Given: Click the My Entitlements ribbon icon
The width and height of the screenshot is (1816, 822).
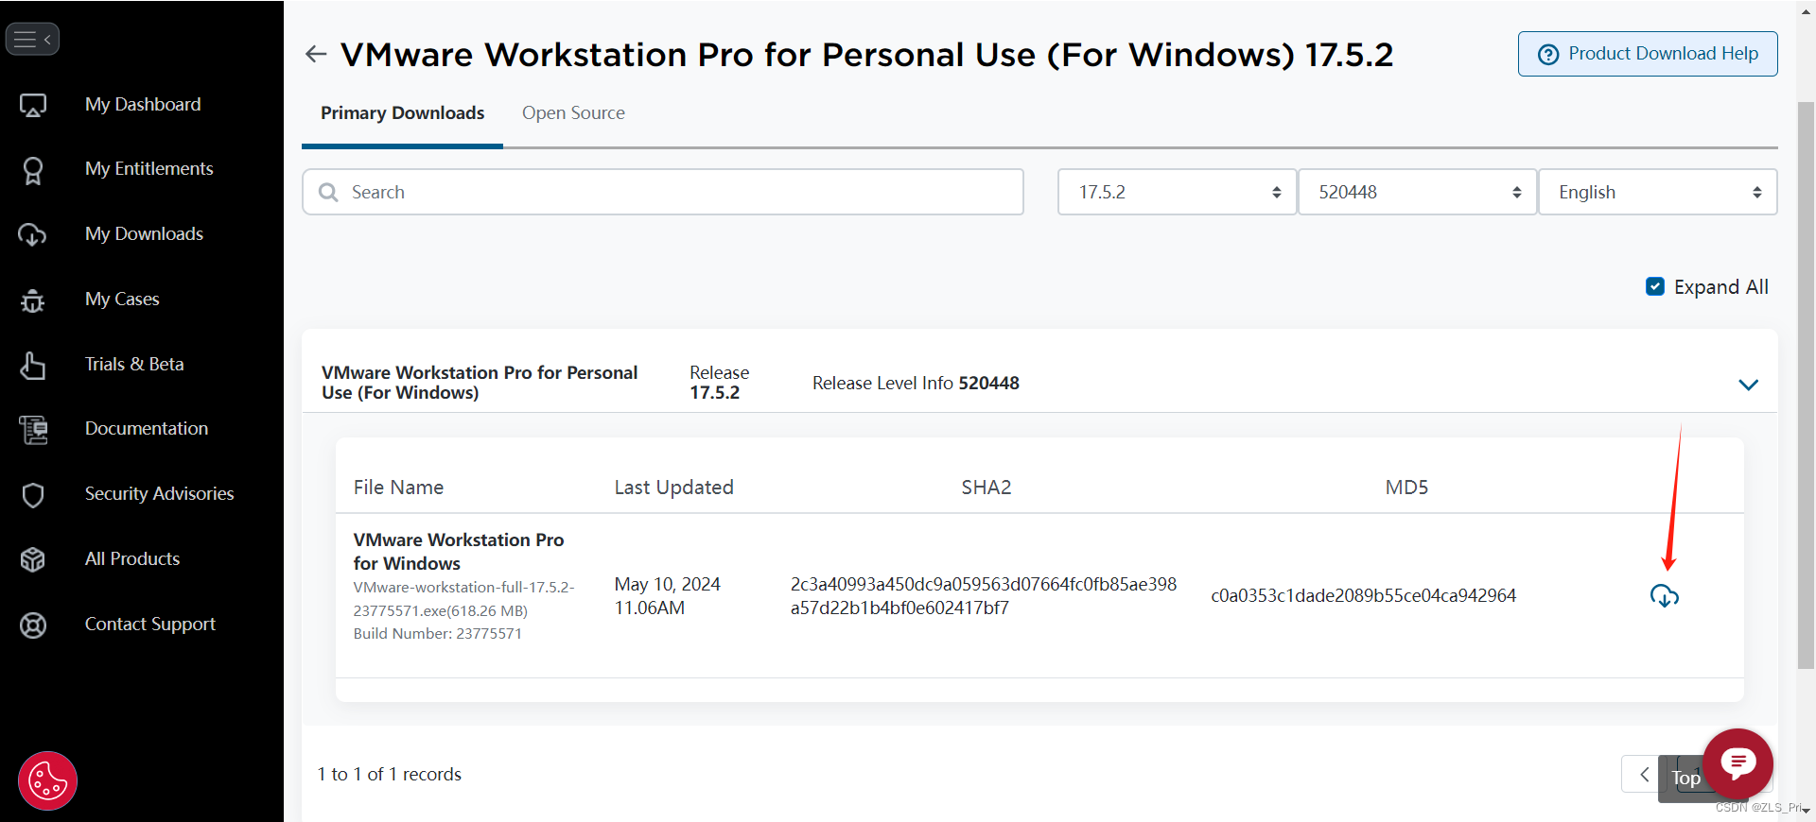Looking at the screenshot, I should click(33, 170).
